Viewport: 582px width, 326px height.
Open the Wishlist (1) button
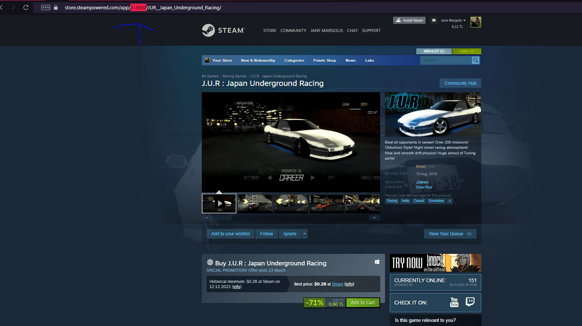(434, 51)
